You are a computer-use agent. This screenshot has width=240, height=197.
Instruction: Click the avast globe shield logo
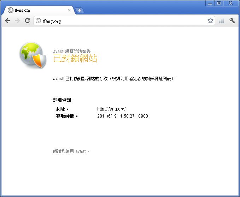coord(33,55)
